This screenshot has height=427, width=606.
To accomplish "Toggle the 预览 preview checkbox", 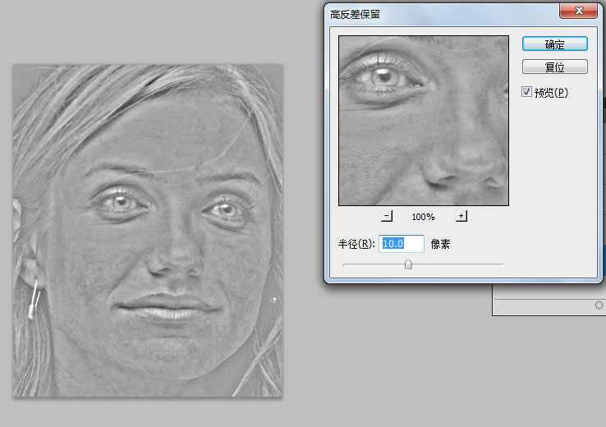I will pyautogui.click(x=527, y=93).
